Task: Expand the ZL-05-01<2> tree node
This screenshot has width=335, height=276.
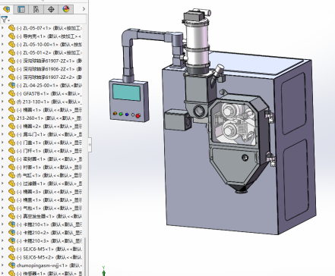Action: click(x=2, y=52)
